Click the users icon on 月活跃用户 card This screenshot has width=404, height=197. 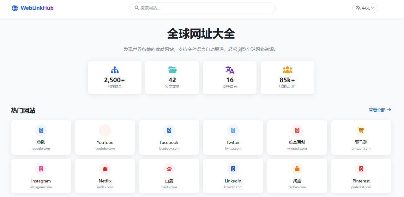tap(287, 70)
